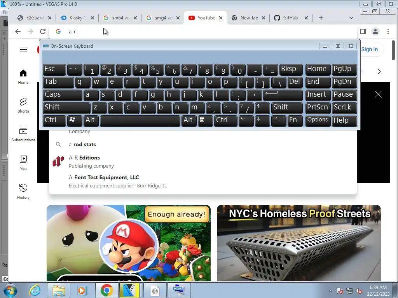The image size is (398, 298).
Task: Click the A-R Editions logo icon
Action: coord(58,161)
